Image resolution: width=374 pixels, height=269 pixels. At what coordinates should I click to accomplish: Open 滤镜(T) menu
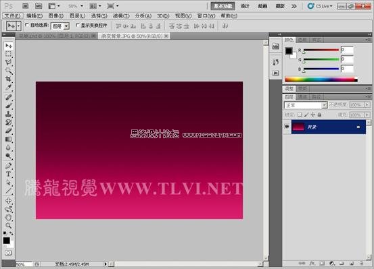pos(121,16)
